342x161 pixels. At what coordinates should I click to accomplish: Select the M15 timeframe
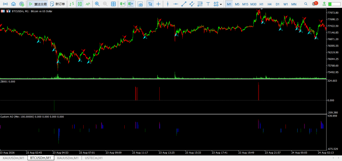(x=245, y=4)
